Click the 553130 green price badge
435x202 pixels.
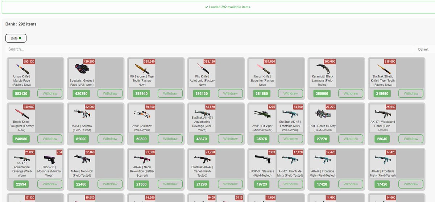pos(21,93)
